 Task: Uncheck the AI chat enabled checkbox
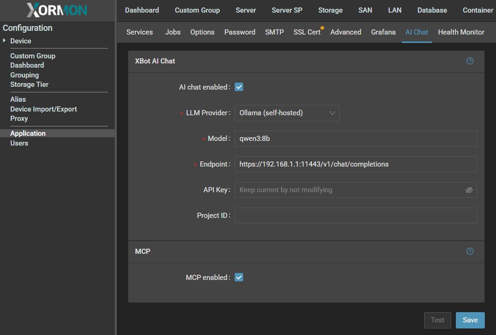click(x=239, y=87)
